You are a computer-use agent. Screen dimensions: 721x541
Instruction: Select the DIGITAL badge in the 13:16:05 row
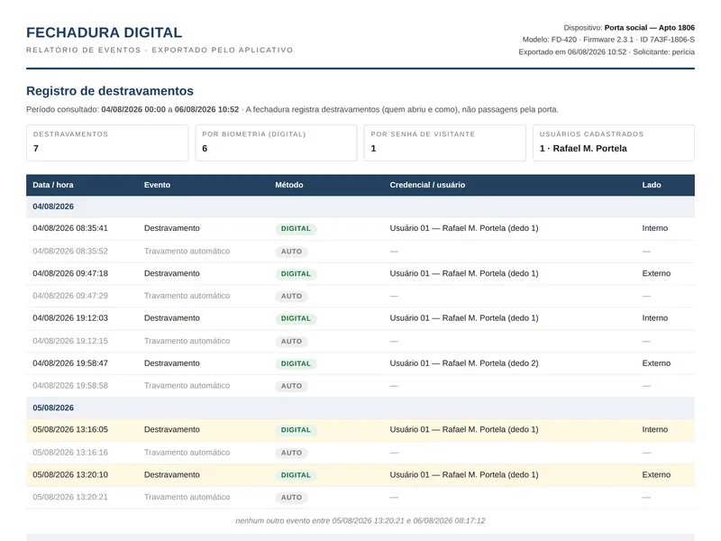click(x=297, y=430)
